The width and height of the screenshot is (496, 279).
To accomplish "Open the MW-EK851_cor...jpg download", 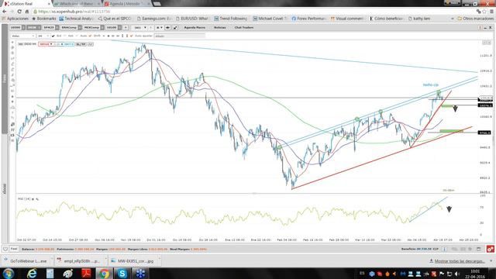I will [x=136, y=261].
